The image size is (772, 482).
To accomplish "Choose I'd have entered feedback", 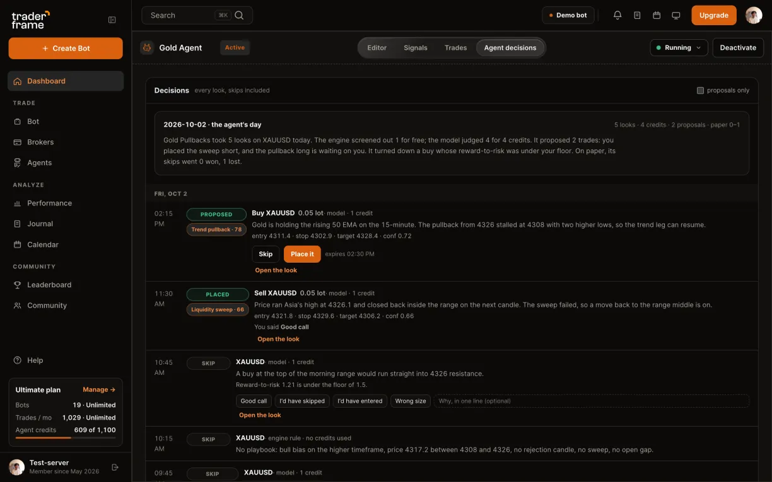I will coord(360,401).
